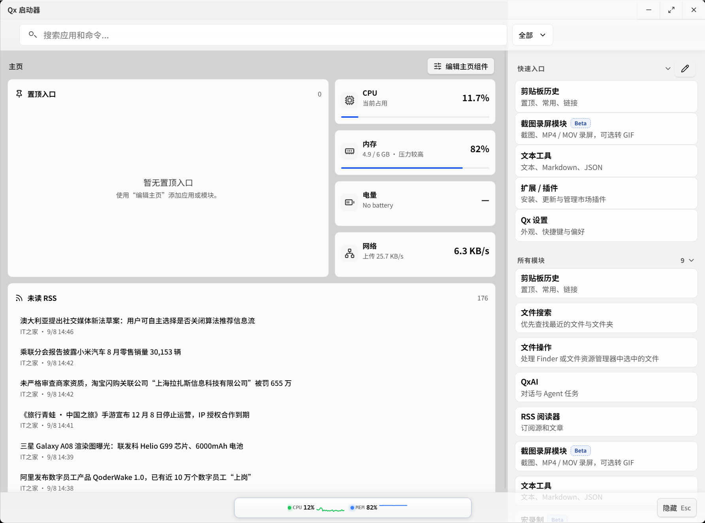Open 文件操作 module

pos(606,353)
